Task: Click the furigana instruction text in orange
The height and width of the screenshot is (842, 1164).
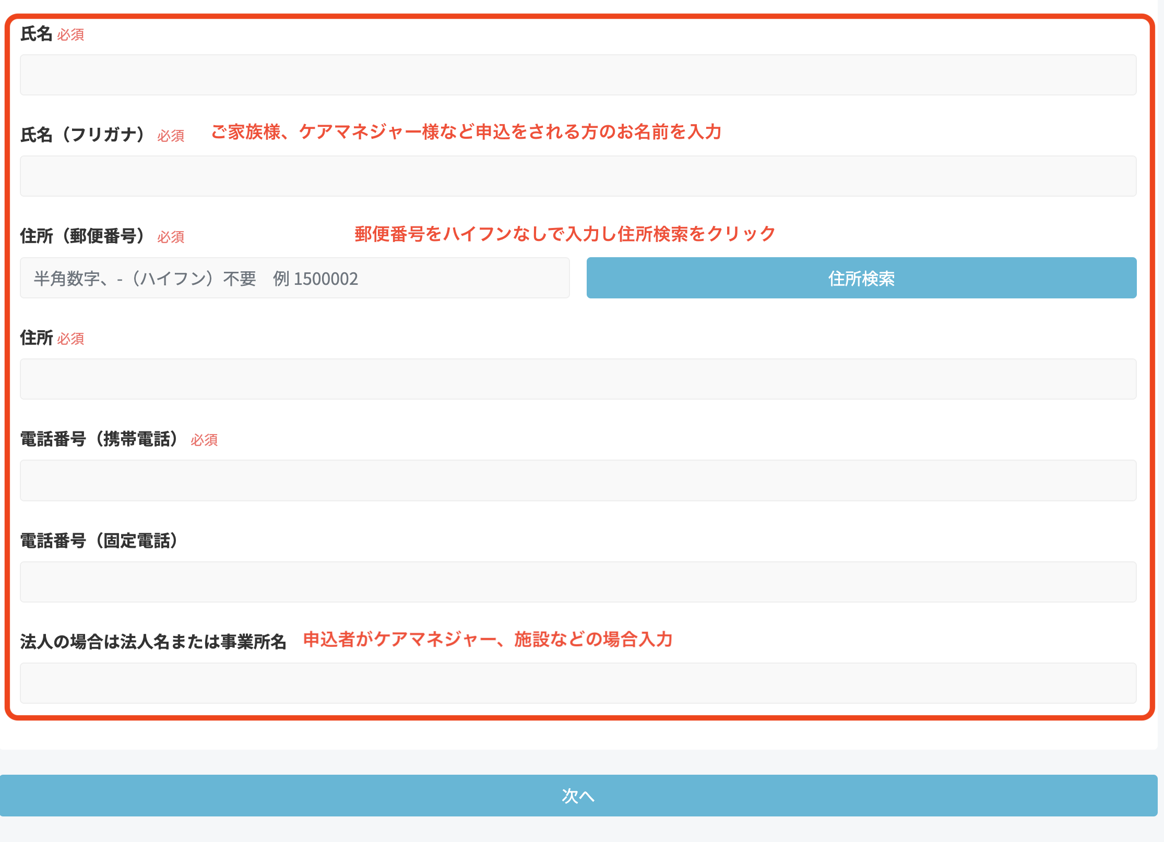Action: click(x=467, y=133)
